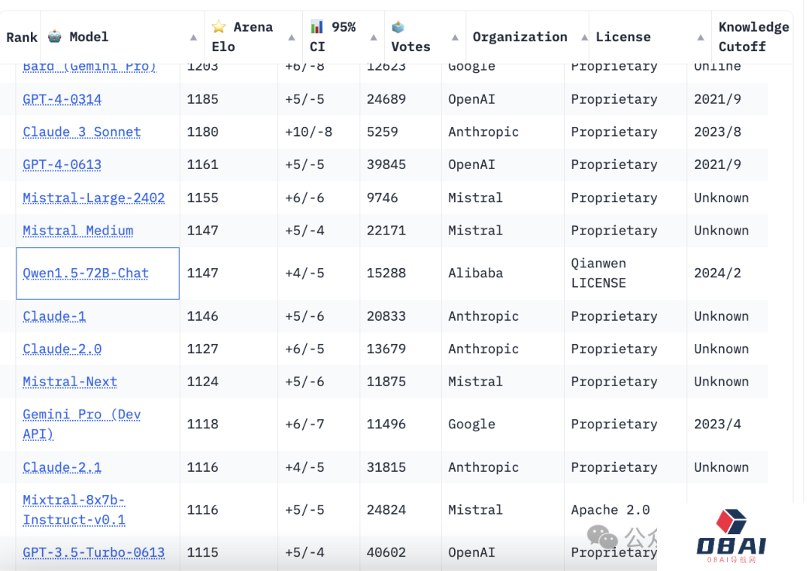Click the Organization column sort arrow
The image size is (812, 571).
coord(584,38)
